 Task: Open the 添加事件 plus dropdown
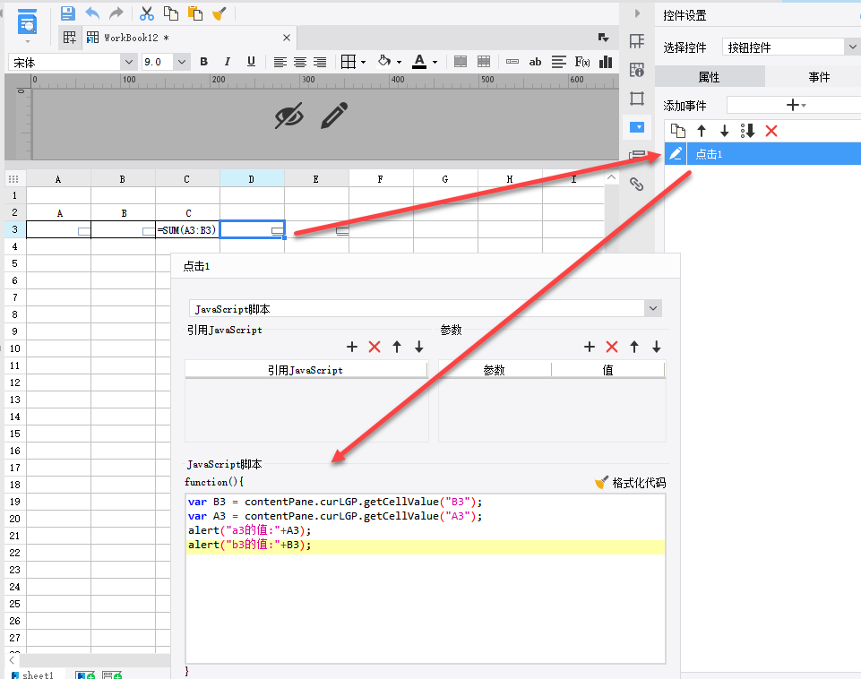(x=795, y=105)
